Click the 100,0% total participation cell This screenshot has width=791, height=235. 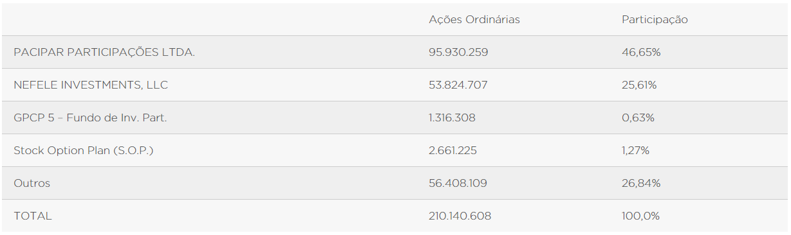(x=641, y=216)
